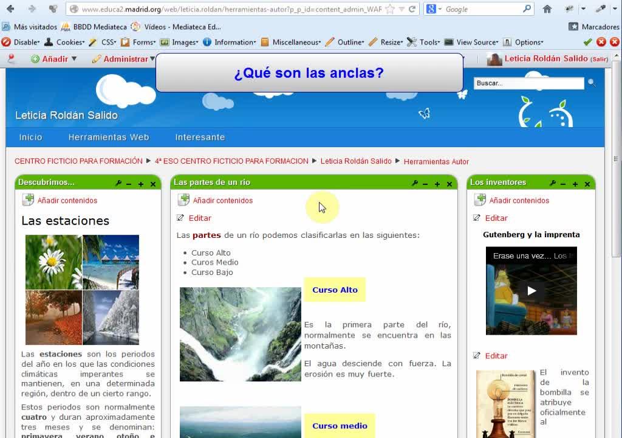Open the Images toolbar dropdown
Screen dimensions: 622x438
[x=179, y=42]
